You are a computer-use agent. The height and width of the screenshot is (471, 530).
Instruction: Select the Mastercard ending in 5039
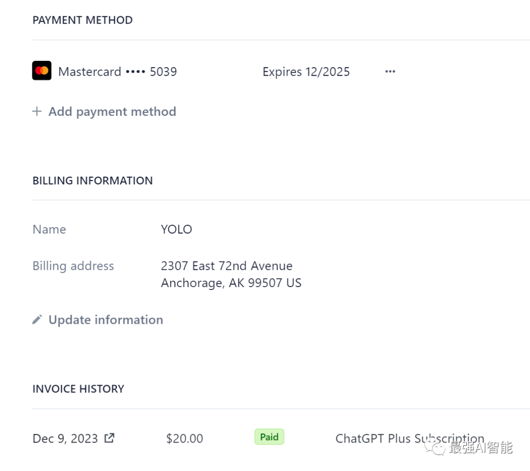coord(117,72)
